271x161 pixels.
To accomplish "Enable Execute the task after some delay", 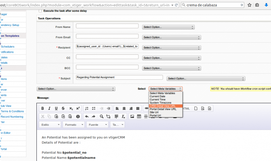I will [x=41, y=11].
